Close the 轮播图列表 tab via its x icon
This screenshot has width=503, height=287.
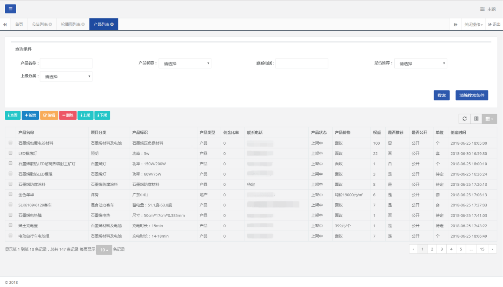tap(83, 25)
